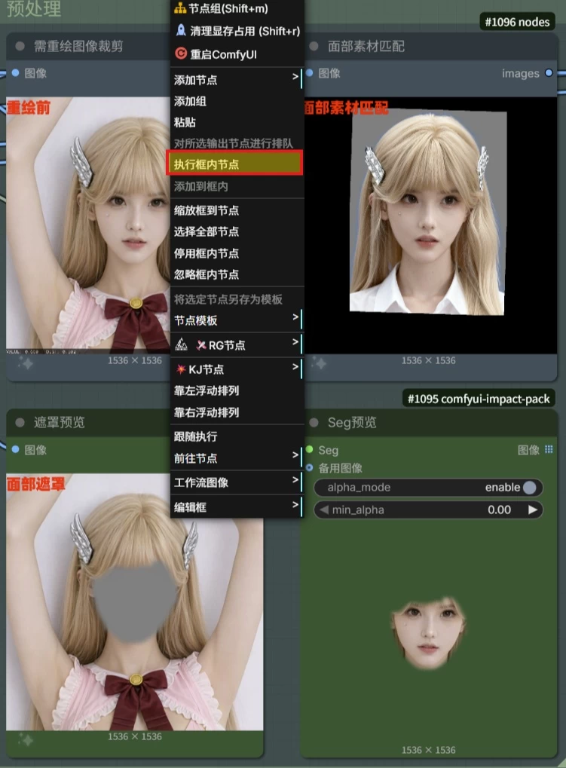Expand the 添加节点 submenu

tap(295, 77)
